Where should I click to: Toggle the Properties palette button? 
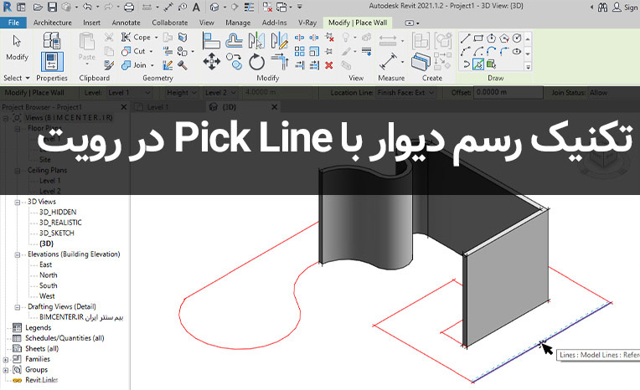click(52, 62)
